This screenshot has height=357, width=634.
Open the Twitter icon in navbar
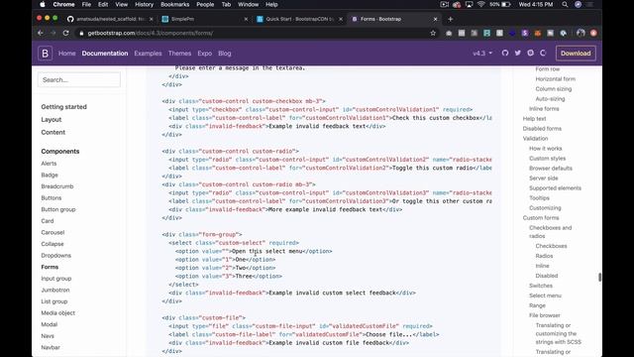point(517,53)
